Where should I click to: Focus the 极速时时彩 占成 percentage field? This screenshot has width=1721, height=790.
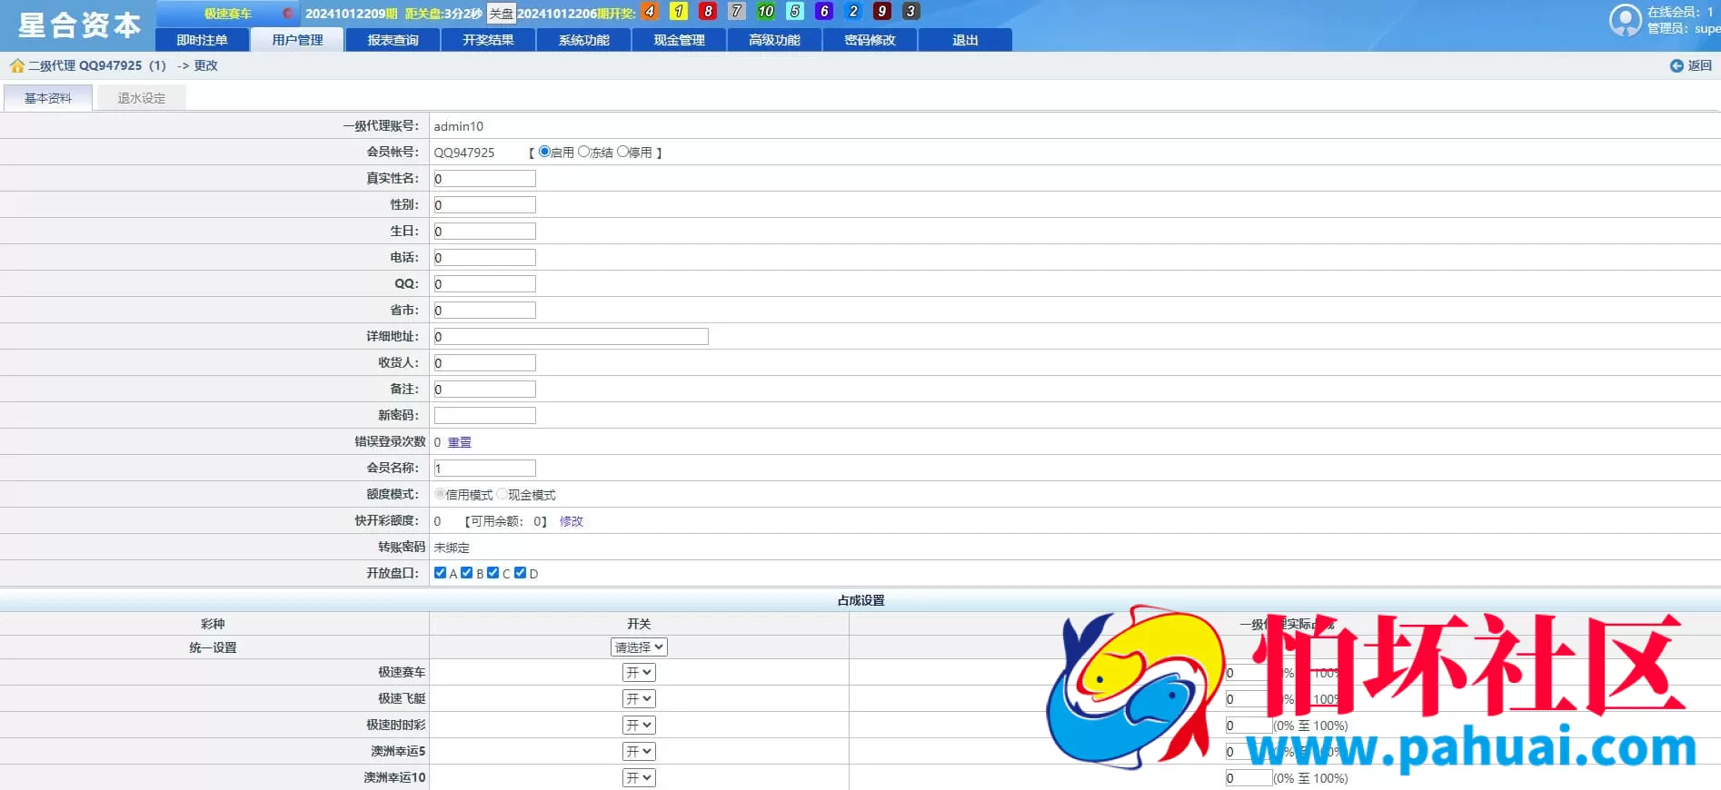click(1248, 726)
